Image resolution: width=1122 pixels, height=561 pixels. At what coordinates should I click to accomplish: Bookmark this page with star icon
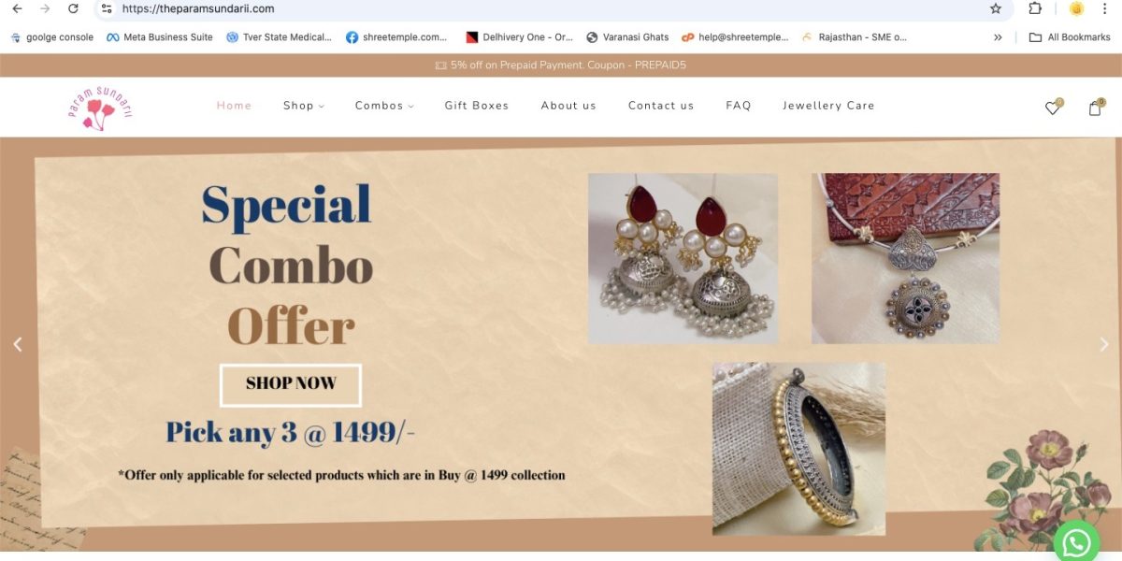tap(996, 8)
